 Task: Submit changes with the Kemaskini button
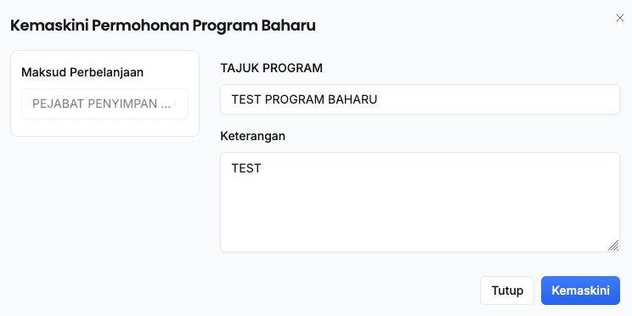(580, 291)
